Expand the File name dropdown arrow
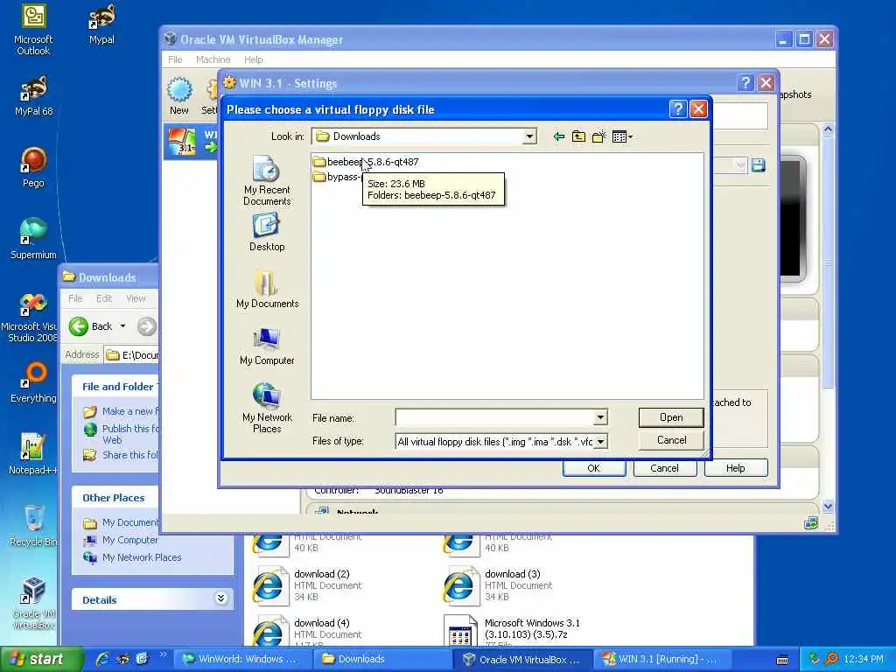The width and height of the screenshot is (896, 672). (x=600, y=417)
